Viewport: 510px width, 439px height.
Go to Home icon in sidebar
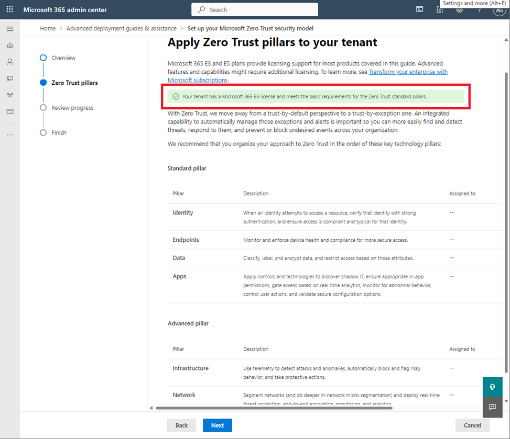10,46
